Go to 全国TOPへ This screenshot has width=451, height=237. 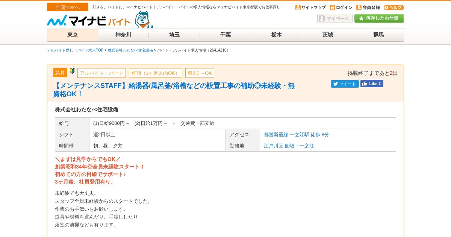point(68,7)
